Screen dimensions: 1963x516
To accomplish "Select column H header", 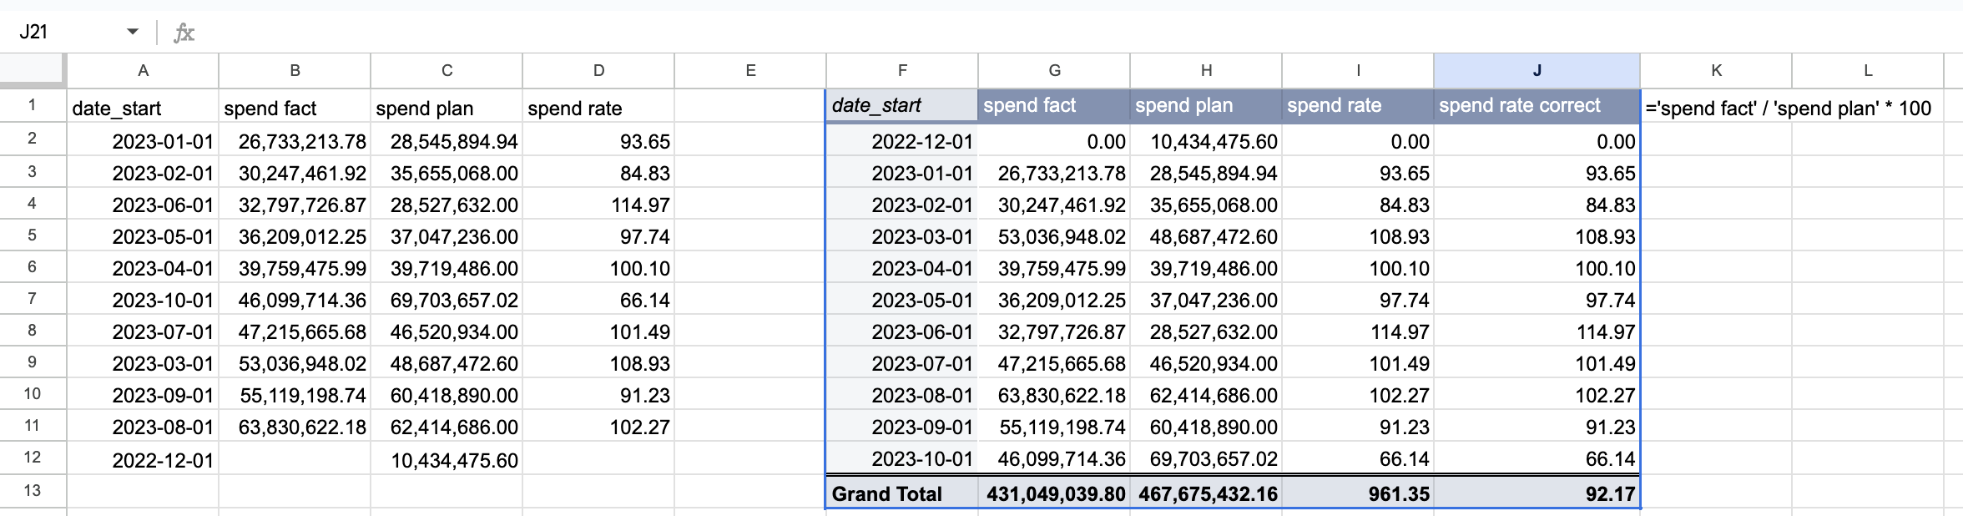I will pos(1206,71).
